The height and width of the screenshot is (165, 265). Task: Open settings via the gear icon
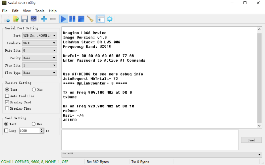(x=110, y=19)
